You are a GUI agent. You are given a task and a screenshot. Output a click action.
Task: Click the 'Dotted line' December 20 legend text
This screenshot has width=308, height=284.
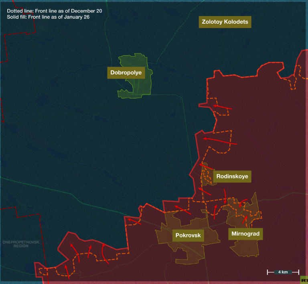point(54,11)
